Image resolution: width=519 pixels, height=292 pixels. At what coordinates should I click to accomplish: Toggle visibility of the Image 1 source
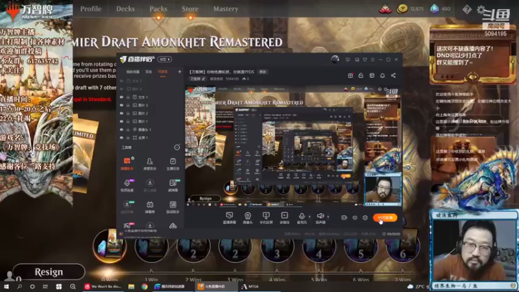coord(121,121)
